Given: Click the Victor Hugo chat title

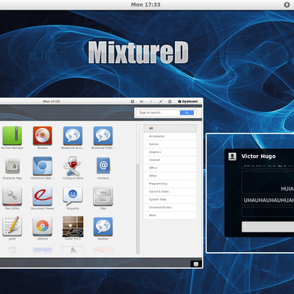Looking at the screenshot, I should click(x=259, y=157).
